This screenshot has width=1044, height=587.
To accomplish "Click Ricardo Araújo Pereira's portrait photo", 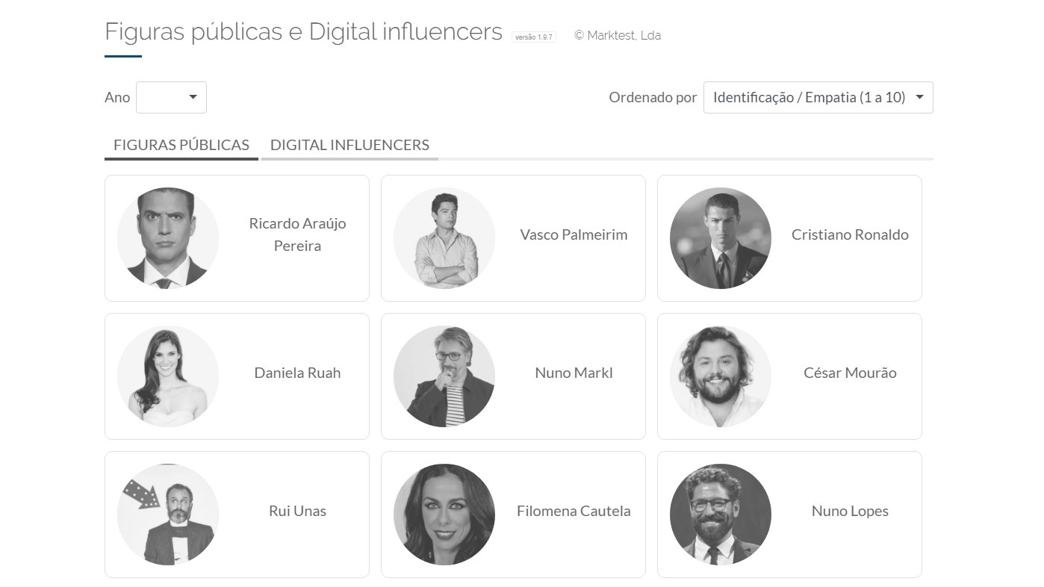I will 168,238.
